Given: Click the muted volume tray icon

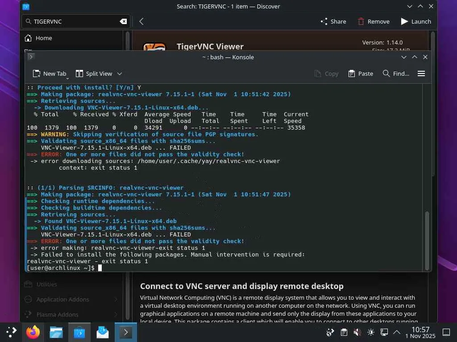Looking at the screenshot, I should tap(357, 332).
